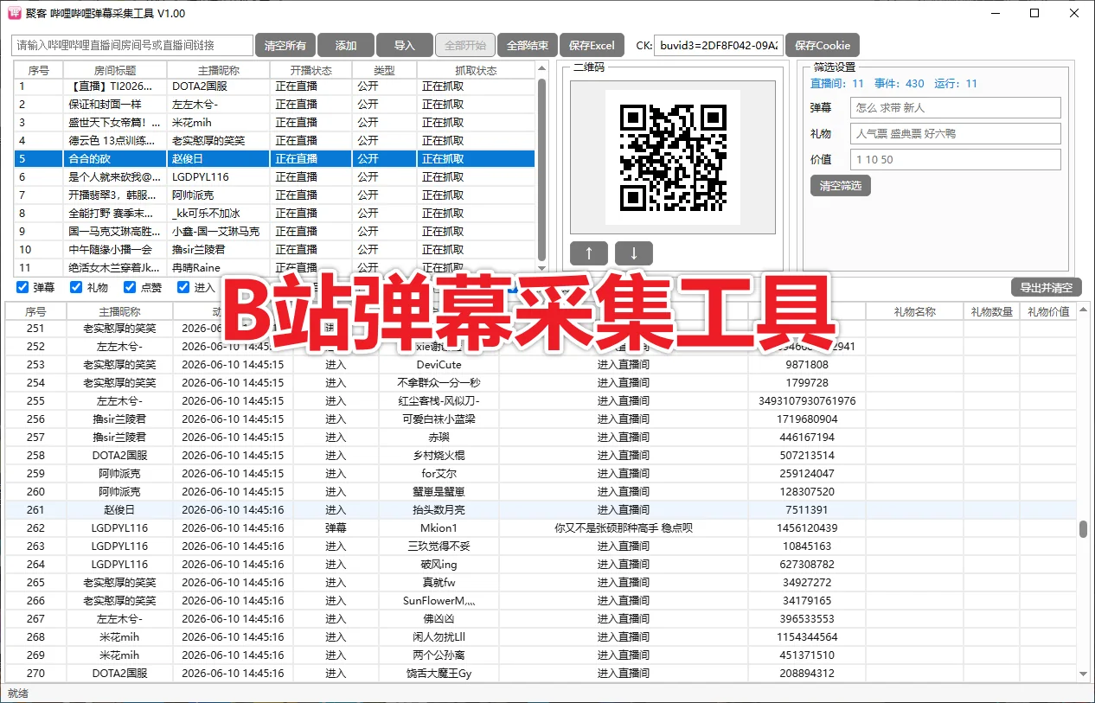Image resolution: width=1095 pixels, height=703 pixels.
Task: Click UID cell 3493107930761976
Action: 807,400
